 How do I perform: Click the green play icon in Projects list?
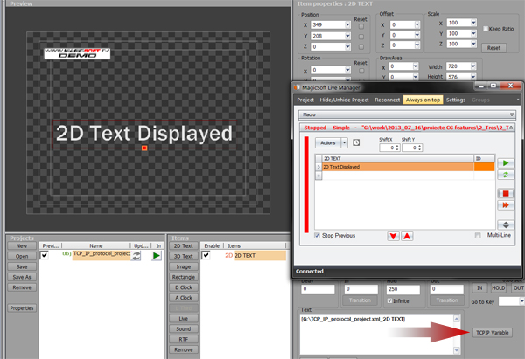[157, 256]
